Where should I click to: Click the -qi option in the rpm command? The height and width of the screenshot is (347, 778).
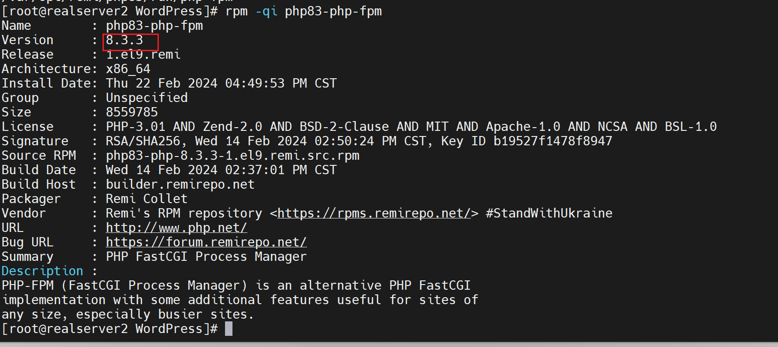266,11
